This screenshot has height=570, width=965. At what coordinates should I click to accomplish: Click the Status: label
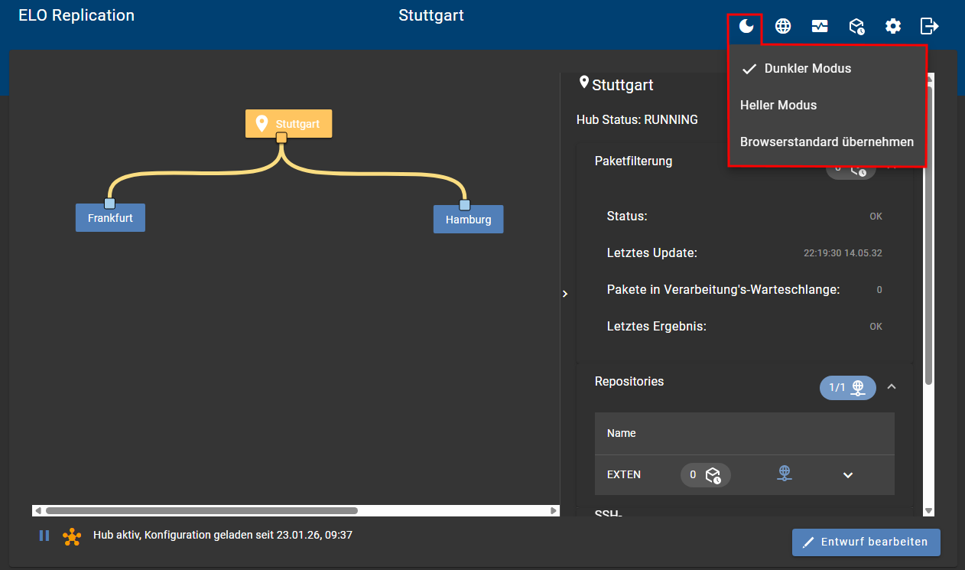pyautogui.click(x=627, y=216)
